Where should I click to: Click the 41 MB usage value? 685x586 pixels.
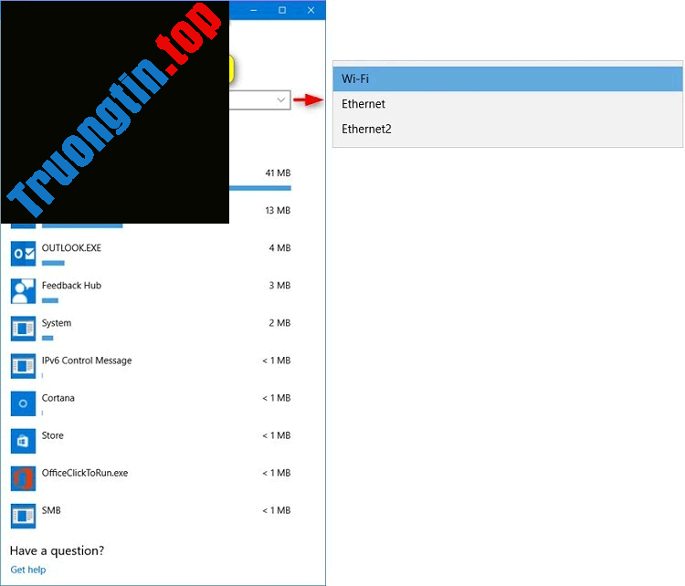point(278,173)
